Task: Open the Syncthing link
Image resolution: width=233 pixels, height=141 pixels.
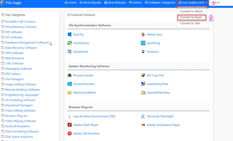Action: pyautogui.click(x=153, y=43)
